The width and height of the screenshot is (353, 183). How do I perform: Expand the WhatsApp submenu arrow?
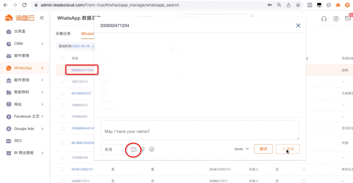tap(42, 68)
